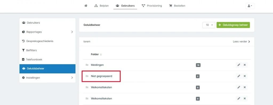Switch to the Belplan tab

pos(102,6)
